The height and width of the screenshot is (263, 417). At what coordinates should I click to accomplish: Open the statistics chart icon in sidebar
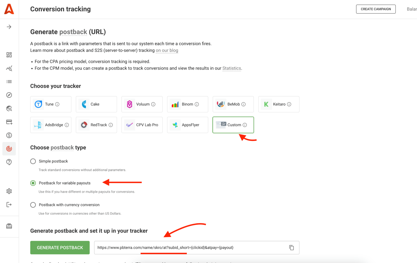[9, 68]
